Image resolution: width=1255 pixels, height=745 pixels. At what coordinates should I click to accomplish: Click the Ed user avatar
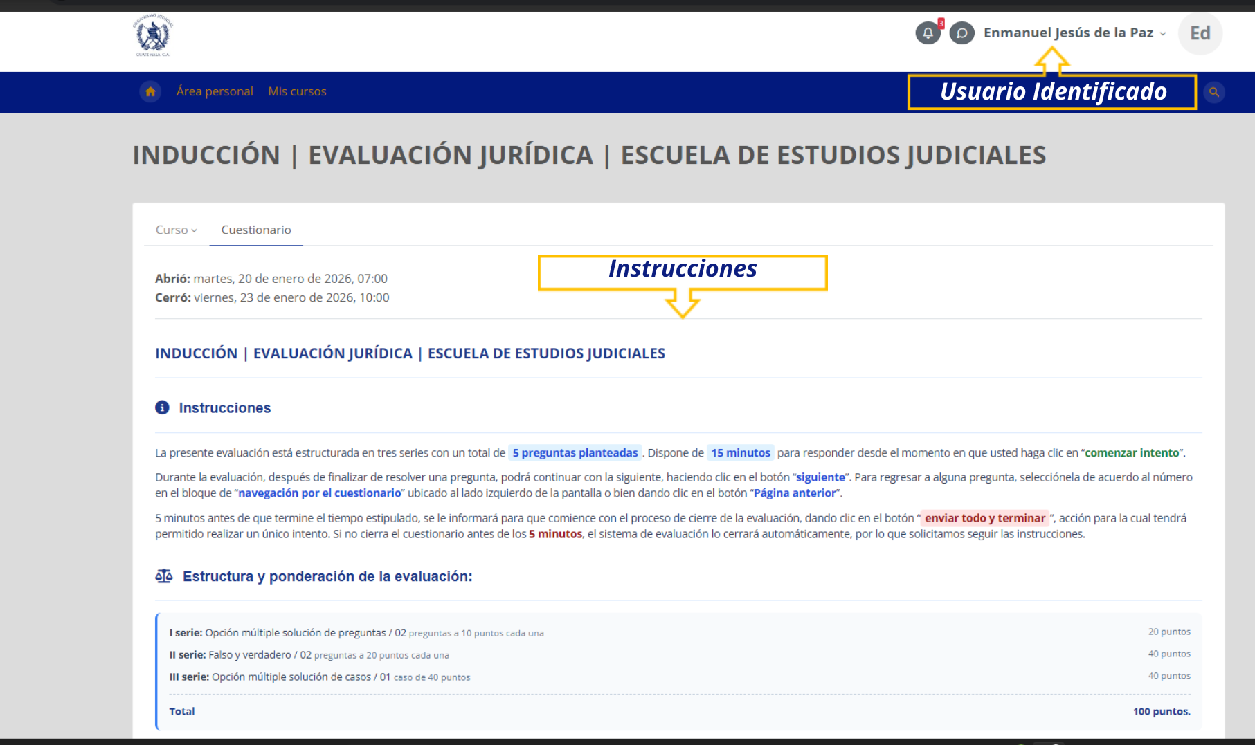pyautogui.click(x=1200, y=33)
